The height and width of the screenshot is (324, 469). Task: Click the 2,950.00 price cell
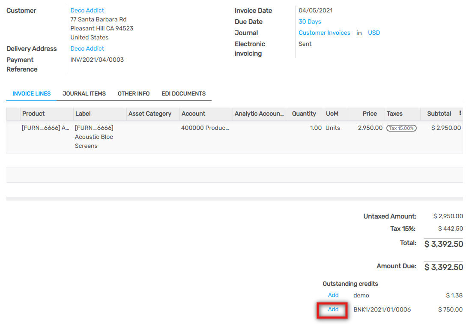tap(370, 128)
